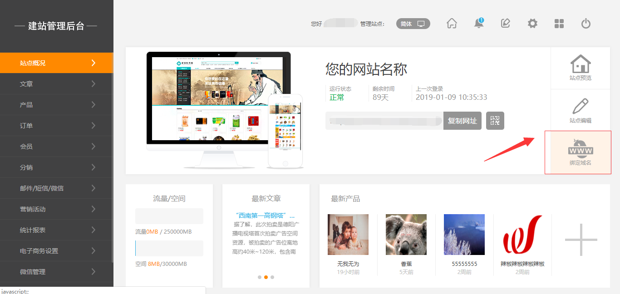Open the four-squares grid icon
The image size is (620, 294).
559,24
